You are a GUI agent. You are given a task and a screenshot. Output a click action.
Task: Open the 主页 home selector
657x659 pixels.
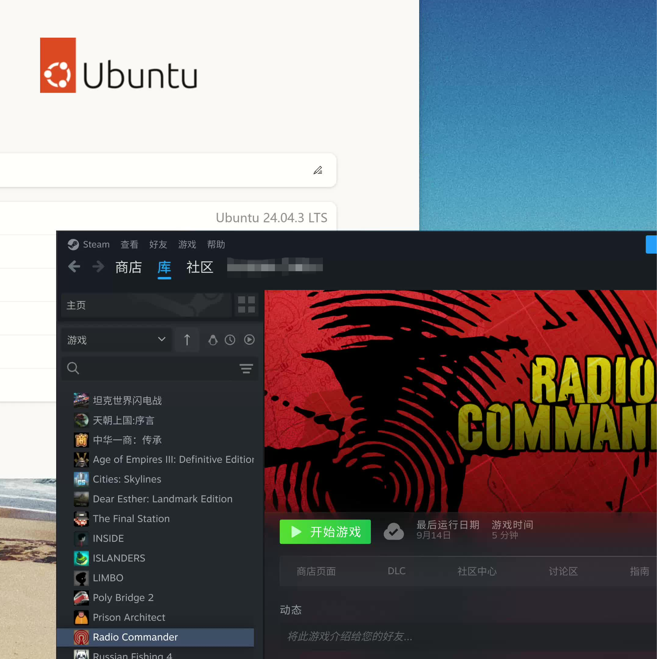pos(146,305)
